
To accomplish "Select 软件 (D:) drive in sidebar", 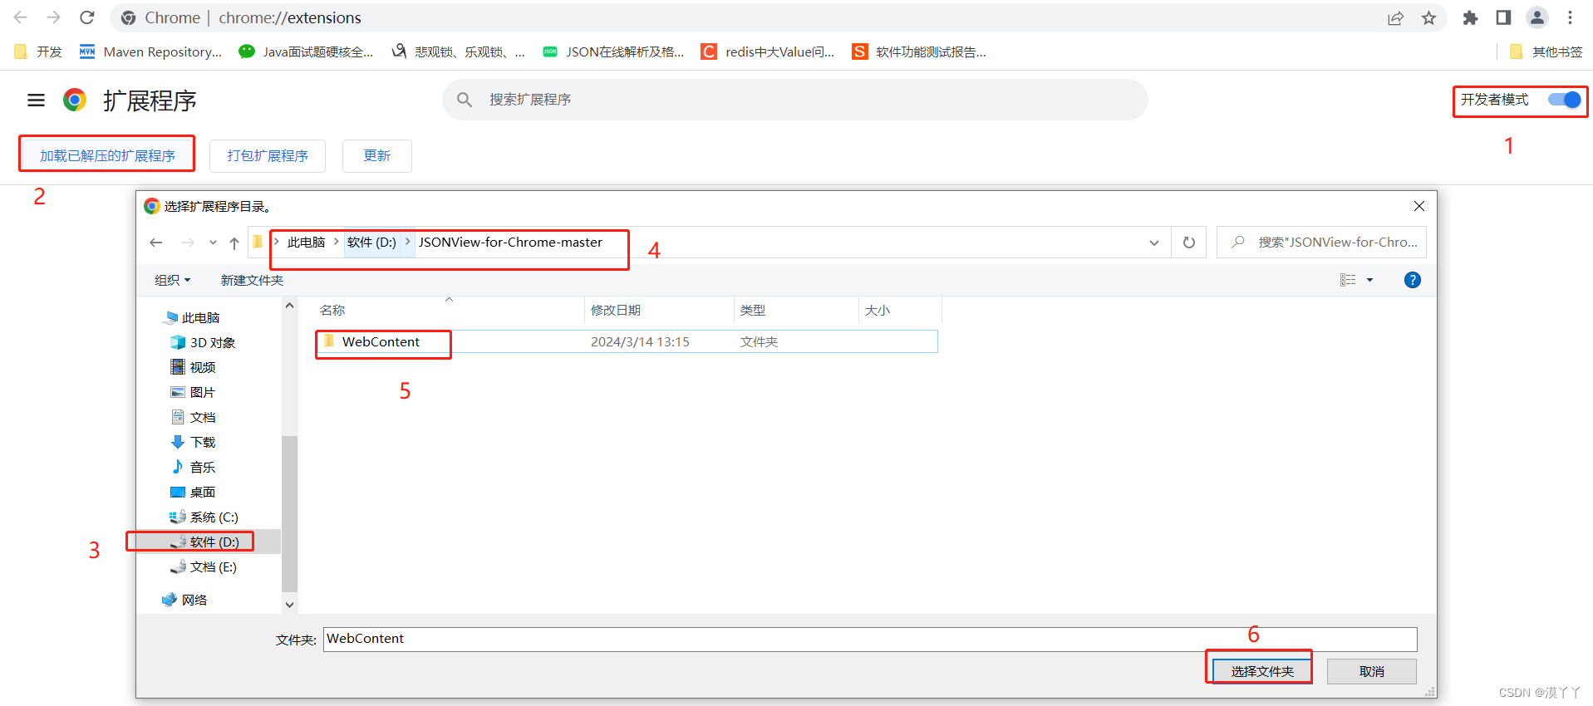I will (214, 542).
